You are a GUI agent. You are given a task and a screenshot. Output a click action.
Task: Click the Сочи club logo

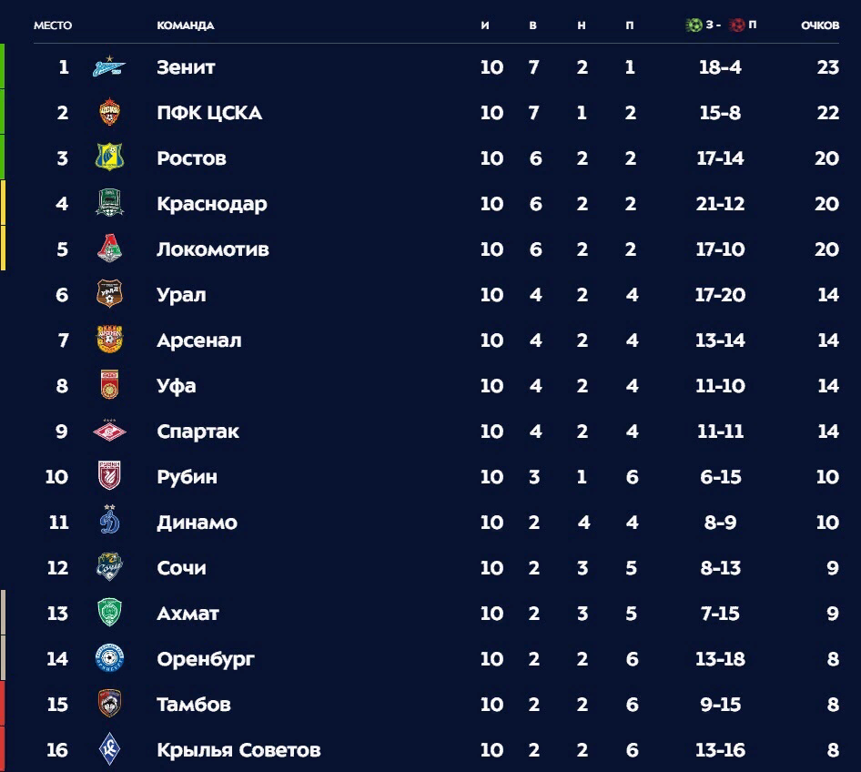109,566
